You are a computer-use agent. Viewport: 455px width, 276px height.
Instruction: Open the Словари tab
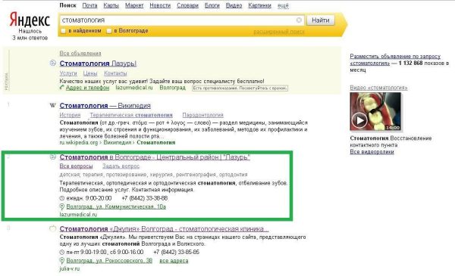pyautogui.click(x=188, y=5)
